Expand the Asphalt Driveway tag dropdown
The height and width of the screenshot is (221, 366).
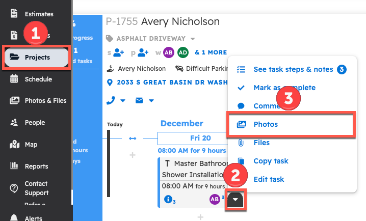193,39
